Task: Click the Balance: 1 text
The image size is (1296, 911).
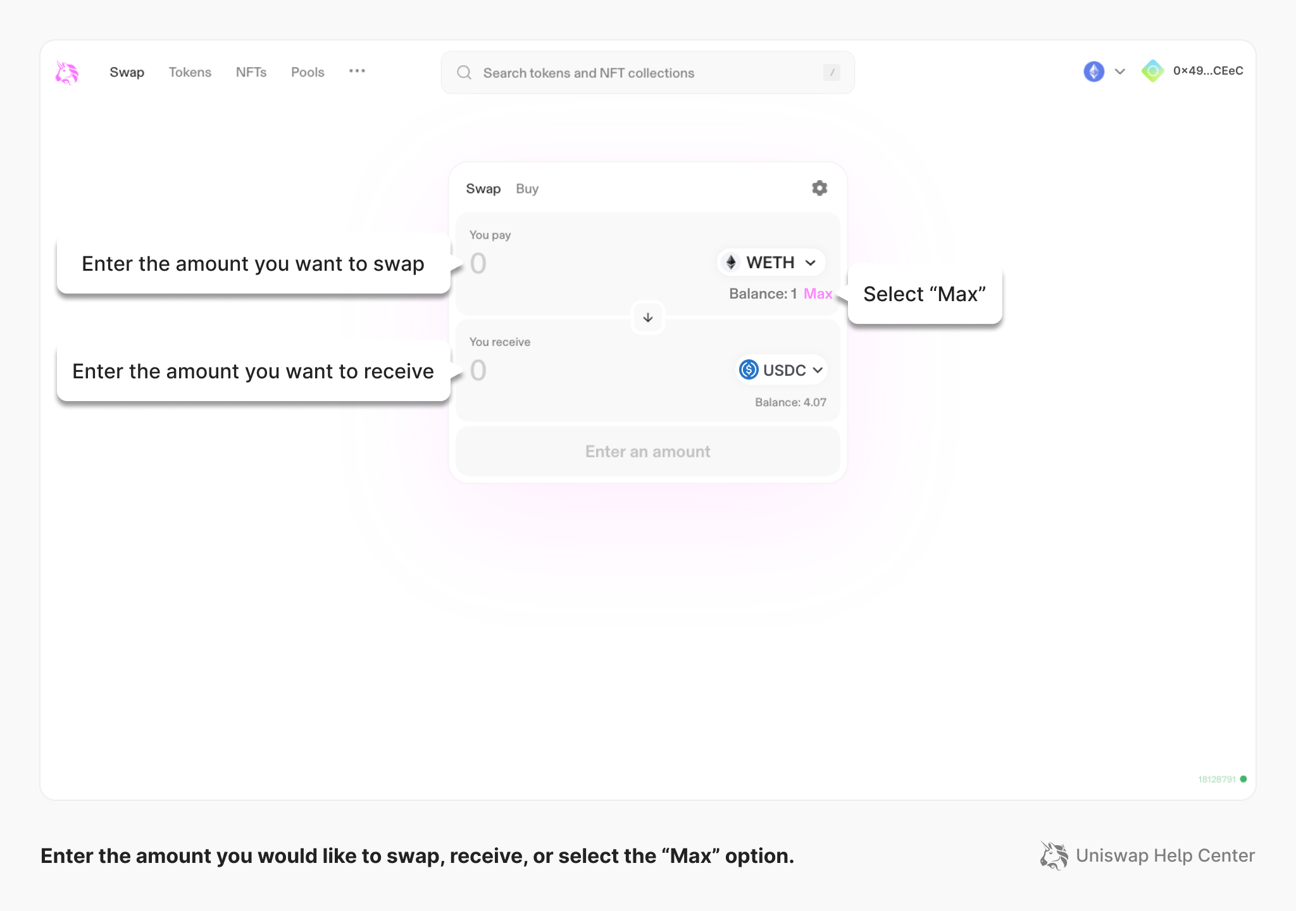Action: click(x=763, y=294)
